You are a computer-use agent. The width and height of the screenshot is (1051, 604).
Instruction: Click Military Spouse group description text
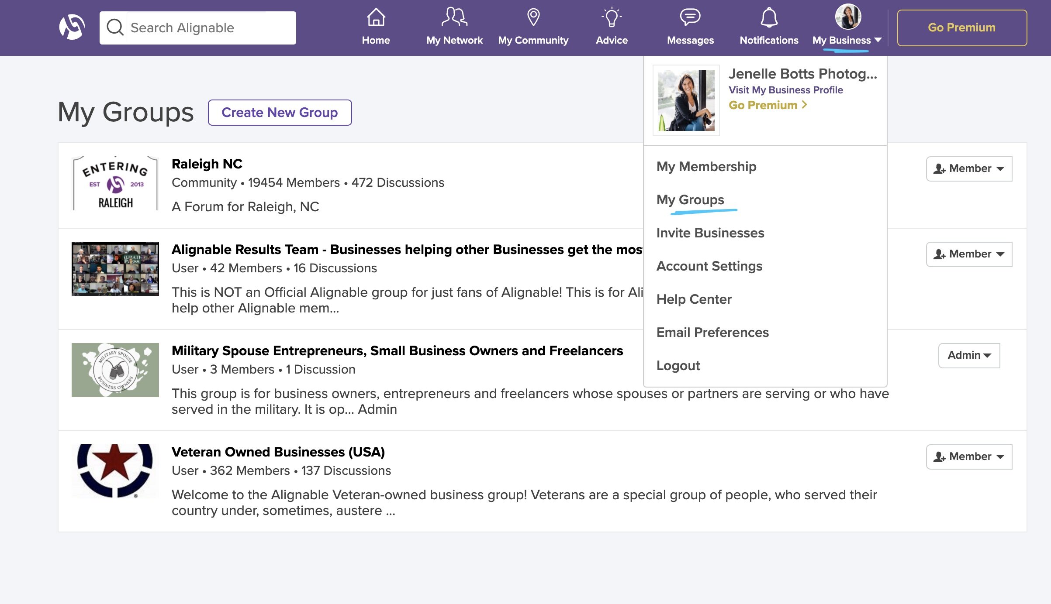(530, 401)
